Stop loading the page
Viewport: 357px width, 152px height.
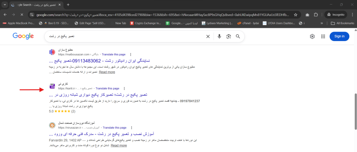coord(22,15)
